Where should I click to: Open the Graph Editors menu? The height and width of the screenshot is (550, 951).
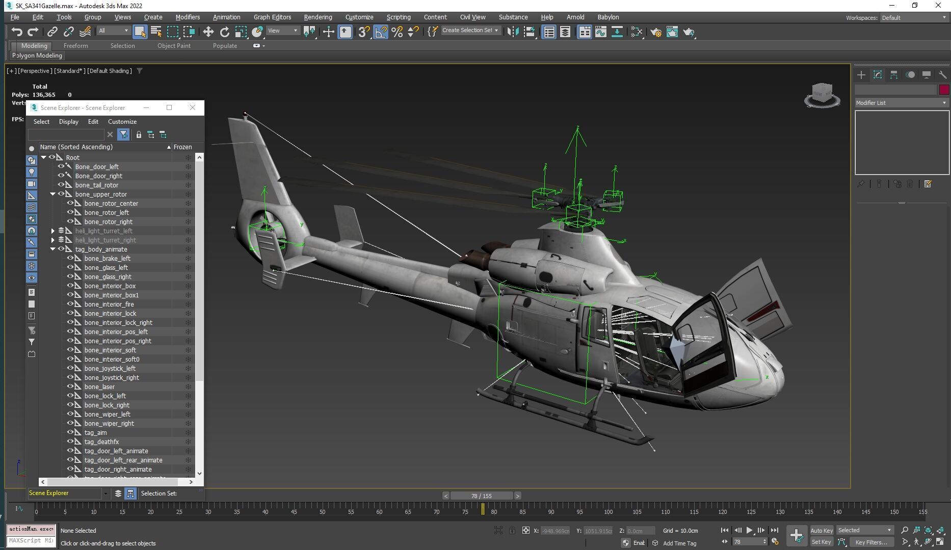tap(272, 17)
